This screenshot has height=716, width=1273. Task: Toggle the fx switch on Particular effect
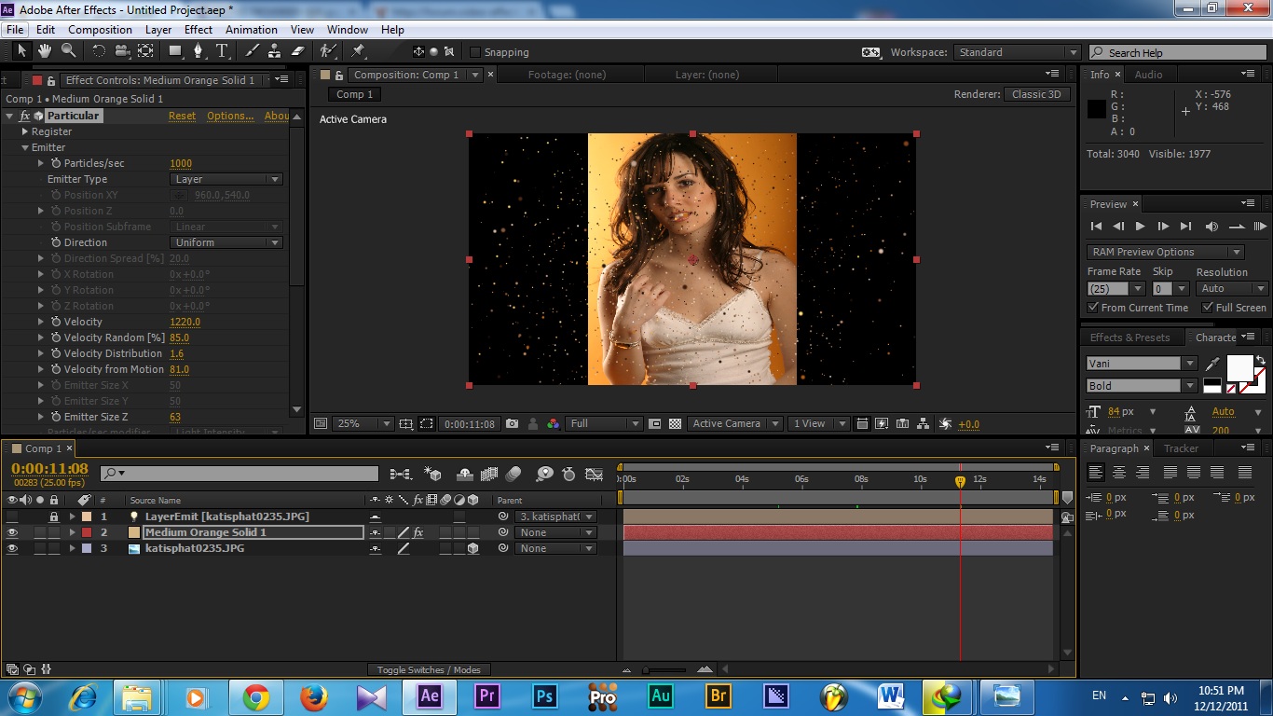click(25, 116)
